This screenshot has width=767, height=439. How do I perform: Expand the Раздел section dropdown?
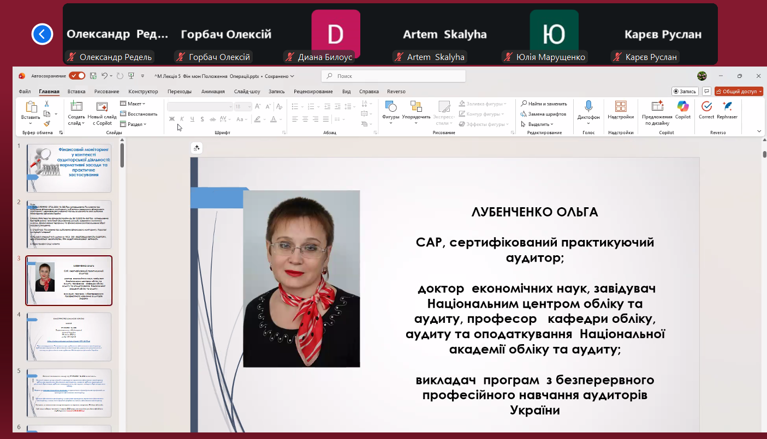point(134,124)
